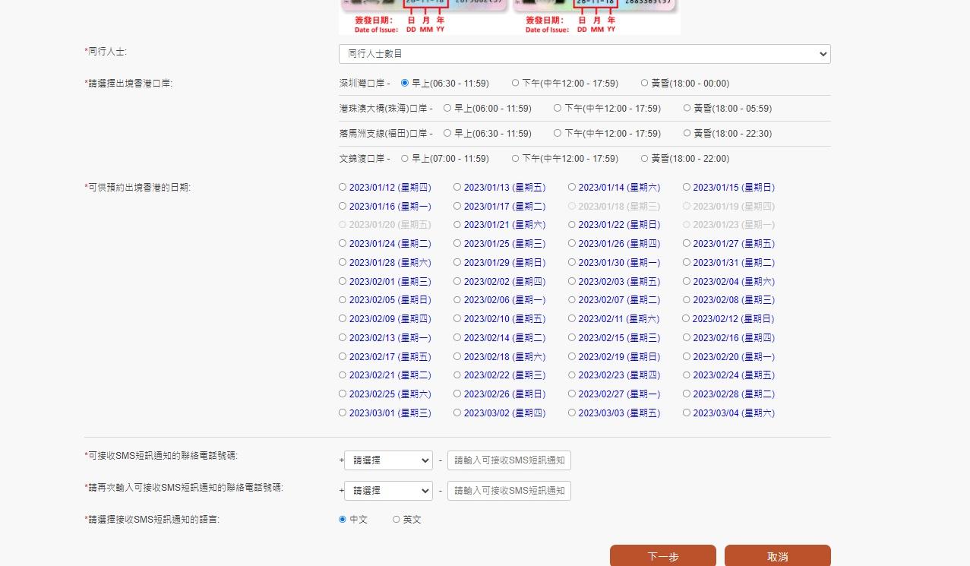Click the 取消 cancel button
Viewport: 970px width, 566px height.
778,556
